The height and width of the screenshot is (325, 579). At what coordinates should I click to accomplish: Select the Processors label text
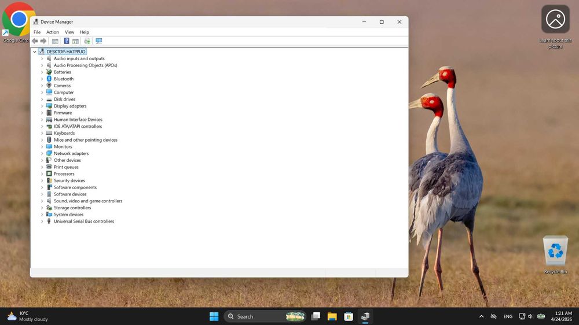pos(64,173)
